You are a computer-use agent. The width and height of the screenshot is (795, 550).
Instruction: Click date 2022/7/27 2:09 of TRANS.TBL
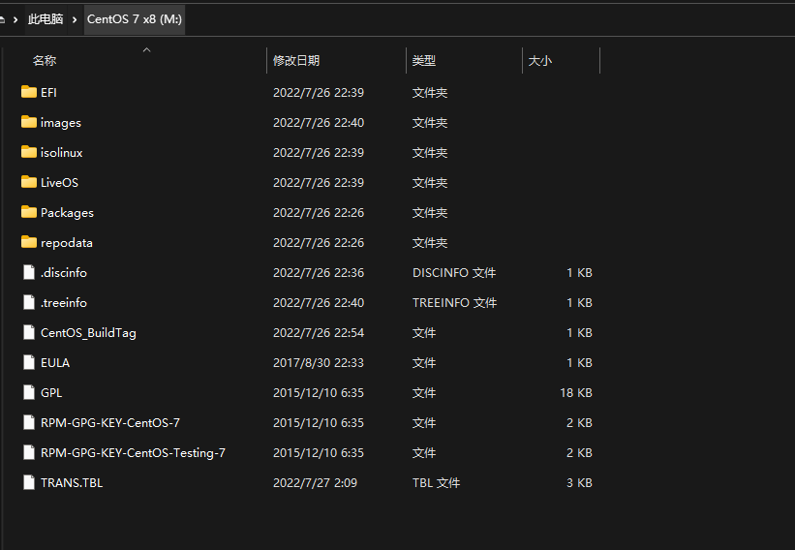[x=315, y=482]
